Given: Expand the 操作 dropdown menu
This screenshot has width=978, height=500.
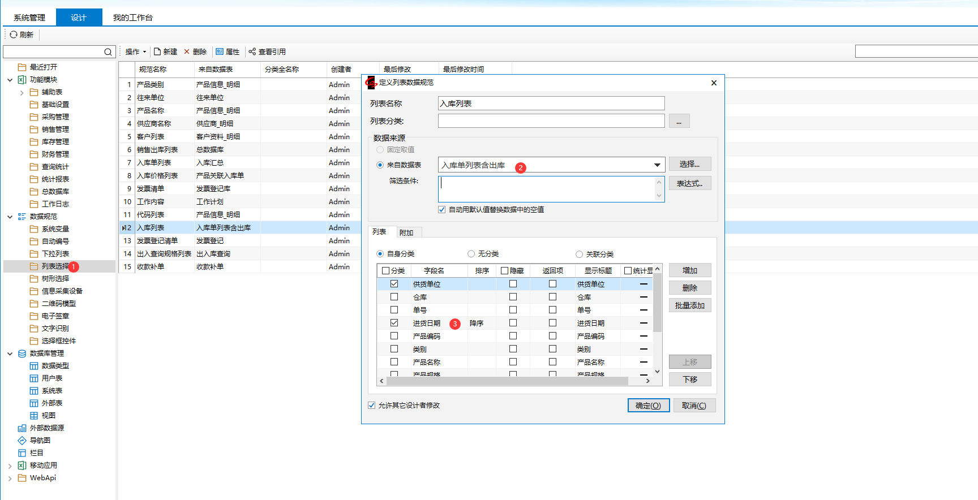Looking at the screenshot, I should [x=135, y=52].
